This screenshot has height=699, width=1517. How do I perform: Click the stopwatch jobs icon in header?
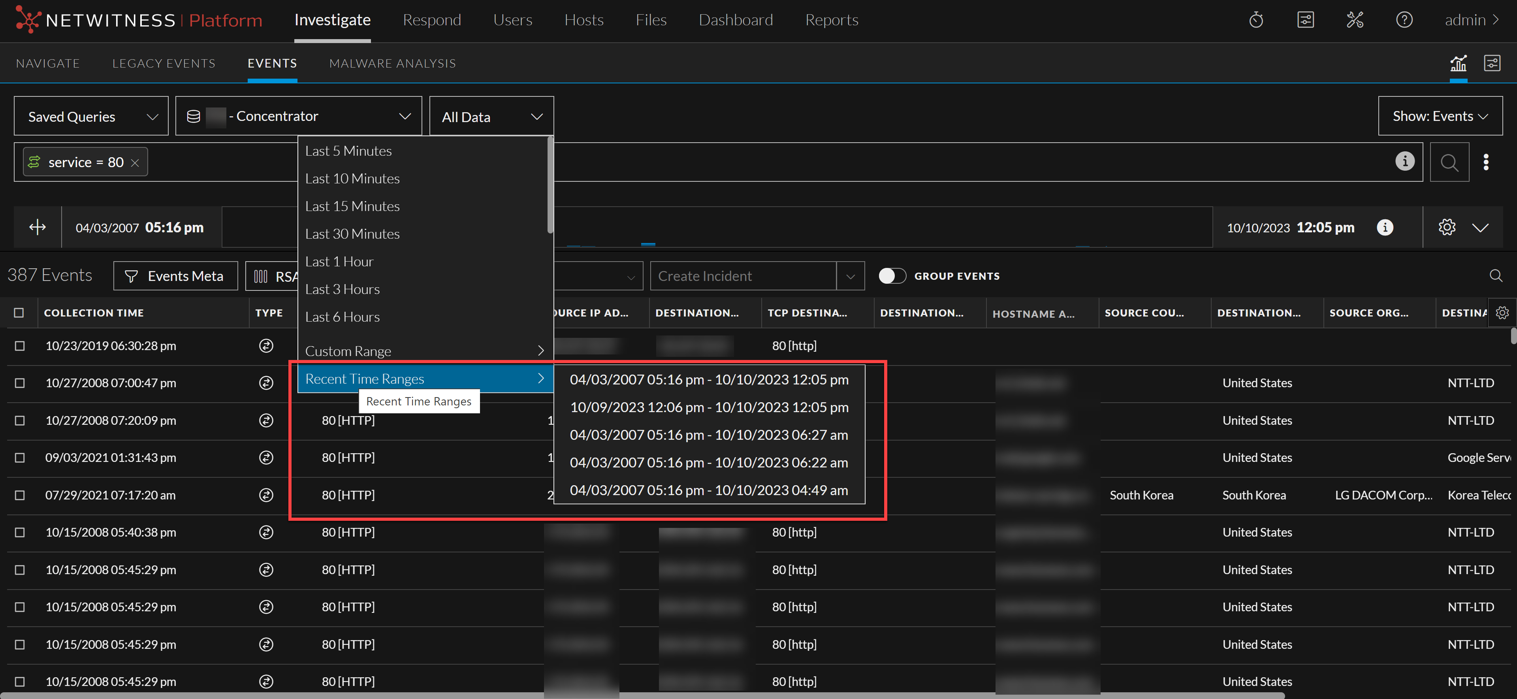coord(1255,20)
